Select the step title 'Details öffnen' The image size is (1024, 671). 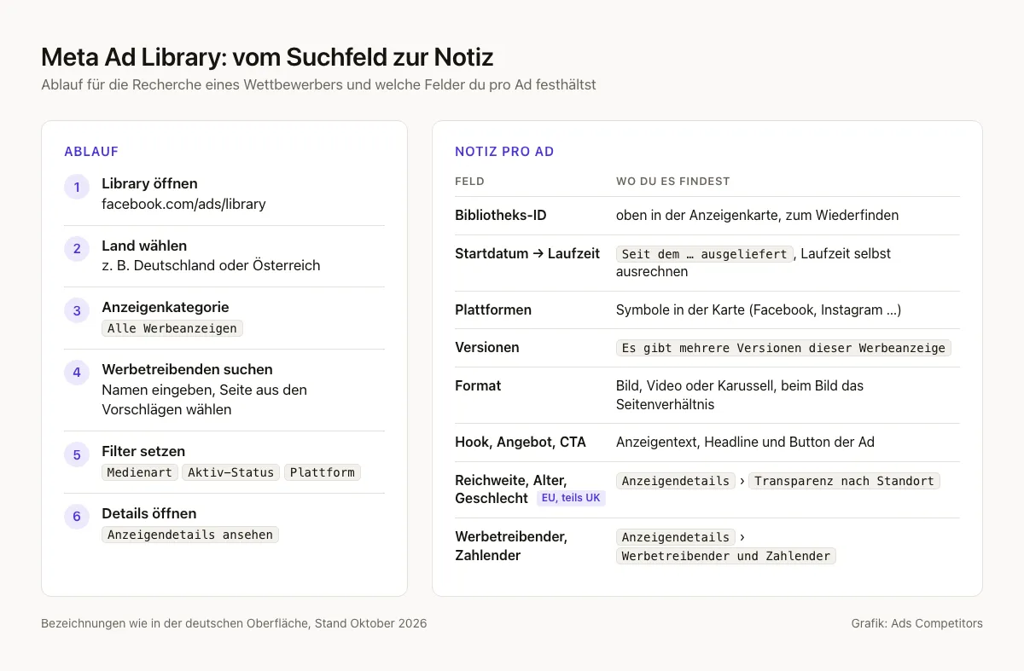tap(149, 513)
